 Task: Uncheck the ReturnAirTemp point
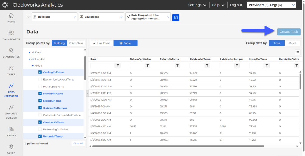click(x=40, y=136)
